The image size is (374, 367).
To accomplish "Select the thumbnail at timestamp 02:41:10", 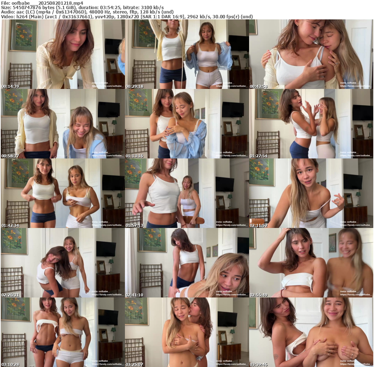I will click(x=187, y=263).
